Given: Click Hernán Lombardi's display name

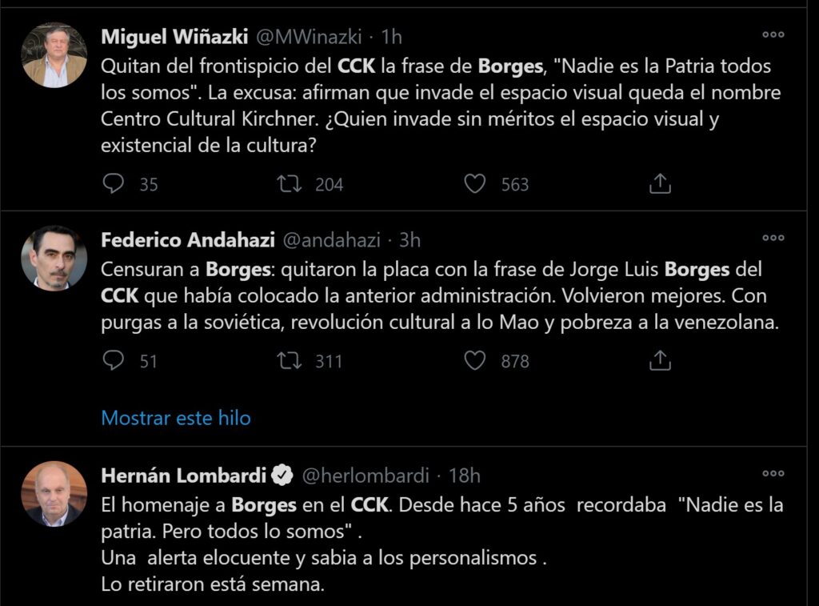Looking at the screenshot, I should (183, 476).
